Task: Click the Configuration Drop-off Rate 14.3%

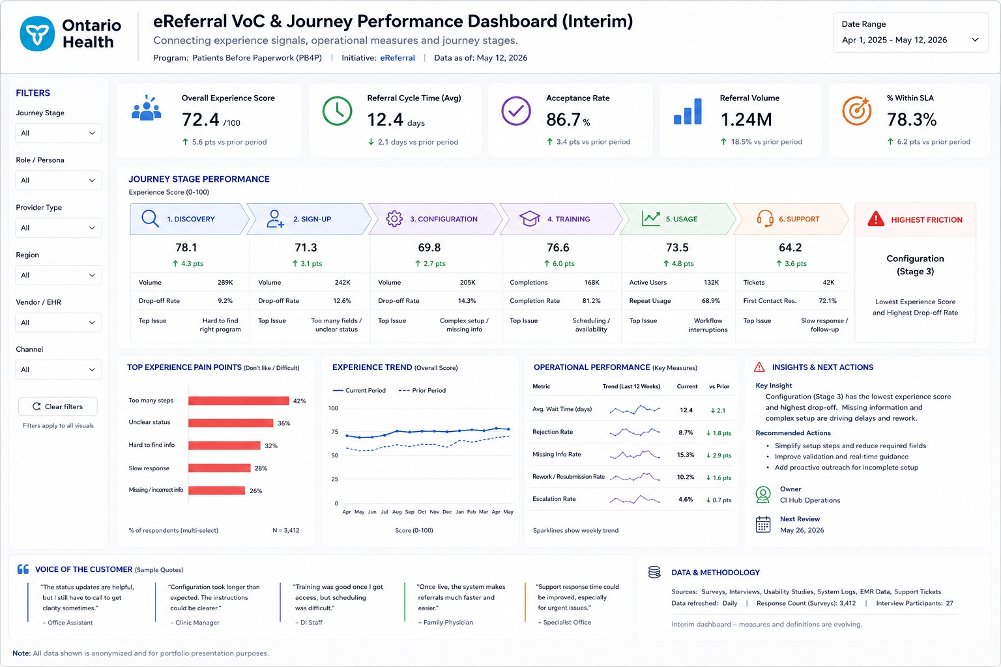Action: [467, 301]
